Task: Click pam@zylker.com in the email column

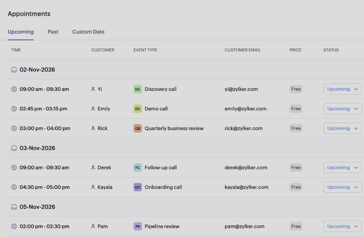Action: click(x=244, y=226)
